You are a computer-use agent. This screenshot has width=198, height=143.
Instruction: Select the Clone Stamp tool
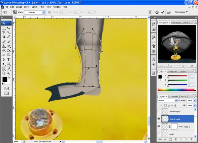click(4, 46)
